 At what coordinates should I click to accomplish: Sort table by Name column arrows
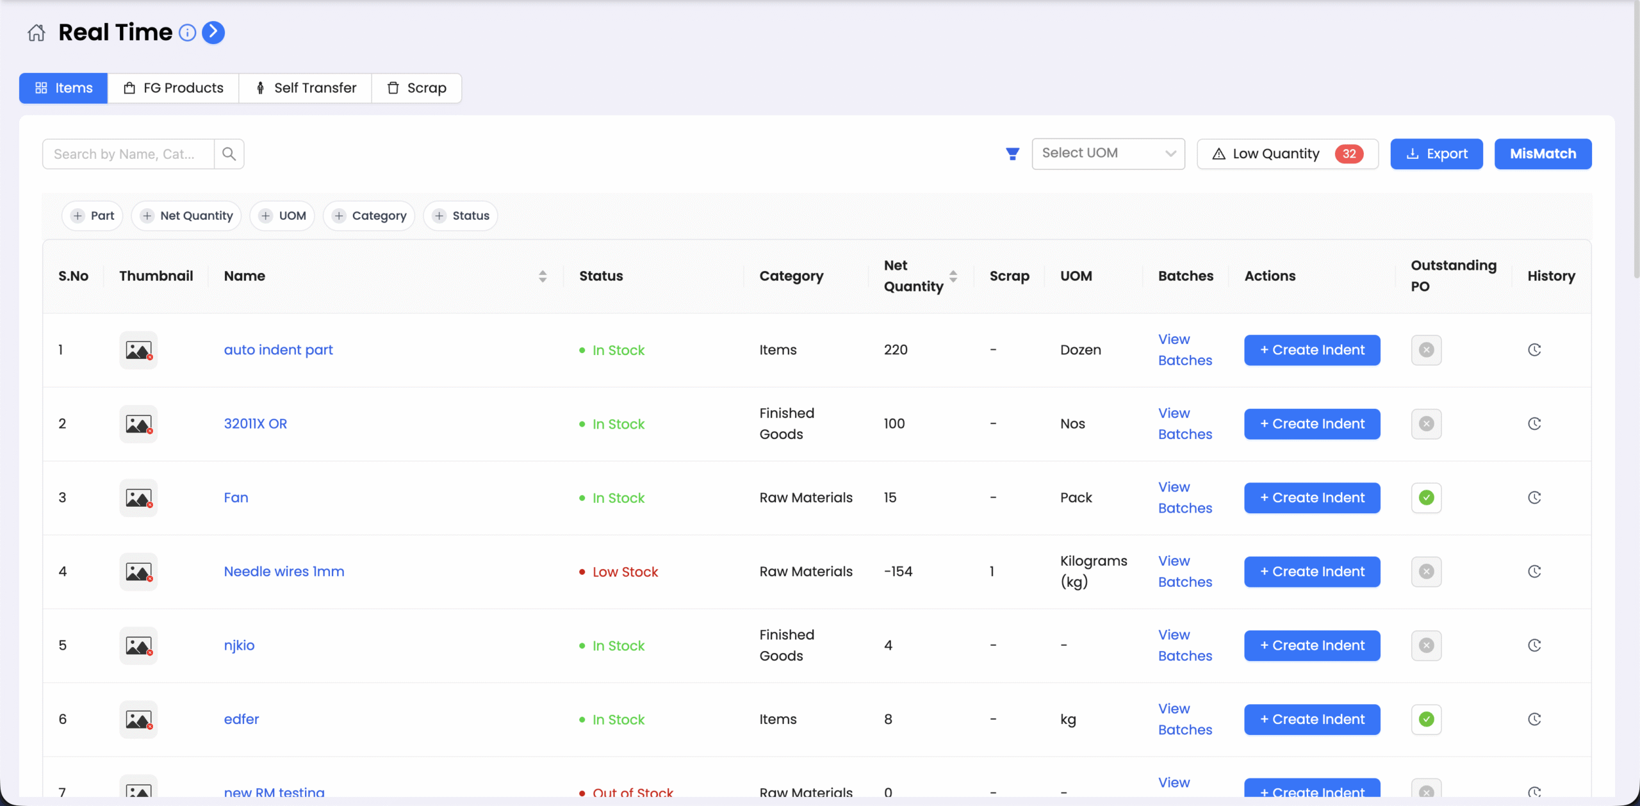(543, 276)
